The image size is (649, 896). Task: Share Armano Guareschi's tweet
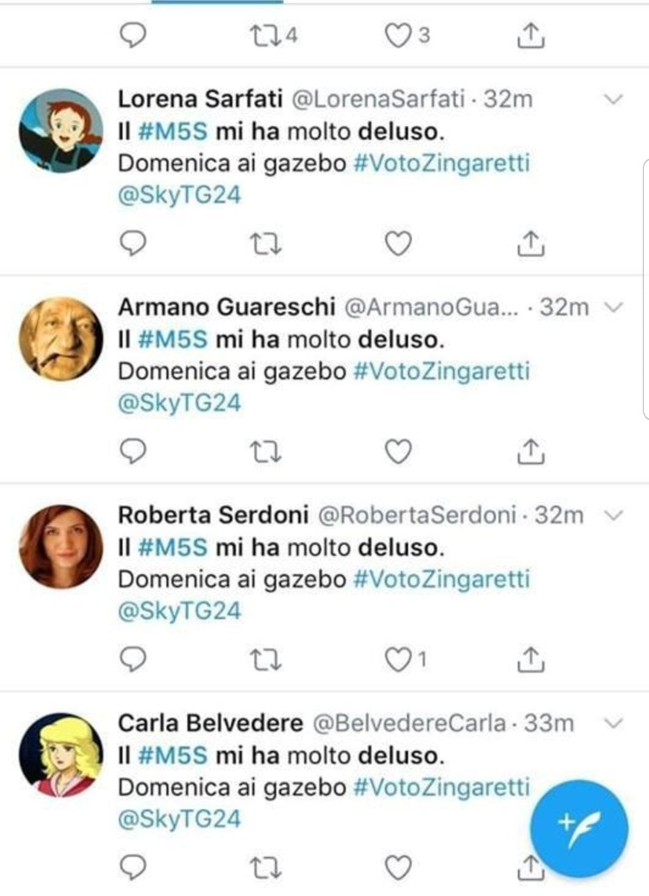point(531,452)
